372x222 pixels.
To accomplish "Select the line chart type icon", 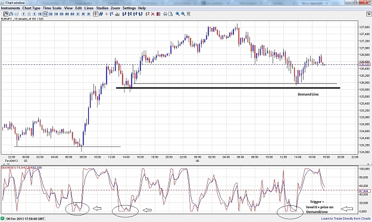I will click(17, 14).
